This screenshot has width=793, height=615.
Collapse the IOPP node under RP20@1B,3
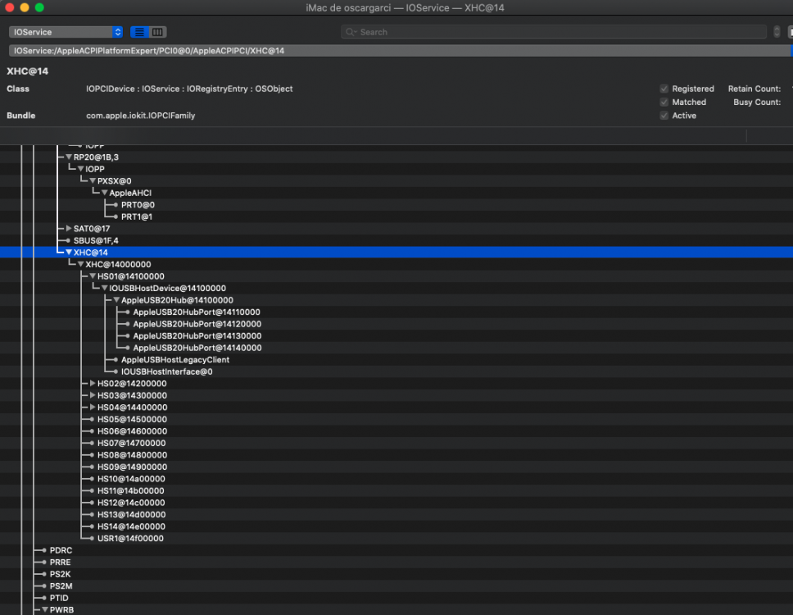coord(81,169)
